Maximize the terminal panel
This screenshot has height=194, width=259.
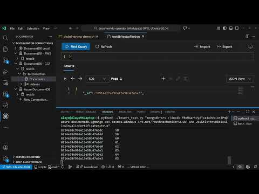pyautogui.click(x=248, y=112)
